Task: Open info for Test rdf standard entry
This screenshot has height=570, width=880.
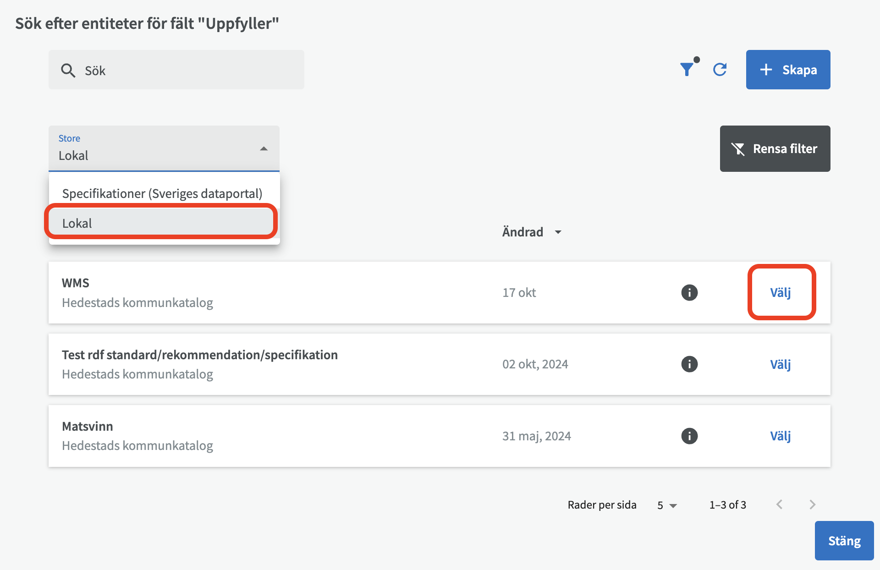Action: click(689, 364)
